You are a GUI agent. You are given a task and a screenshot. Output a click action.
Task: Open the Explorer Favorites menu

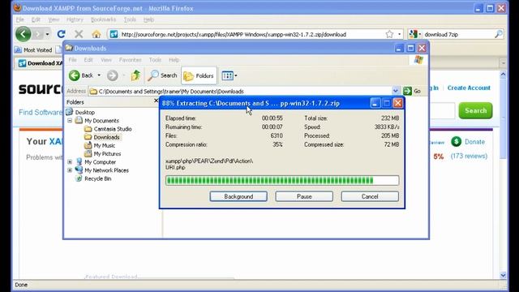pos(130,60)
